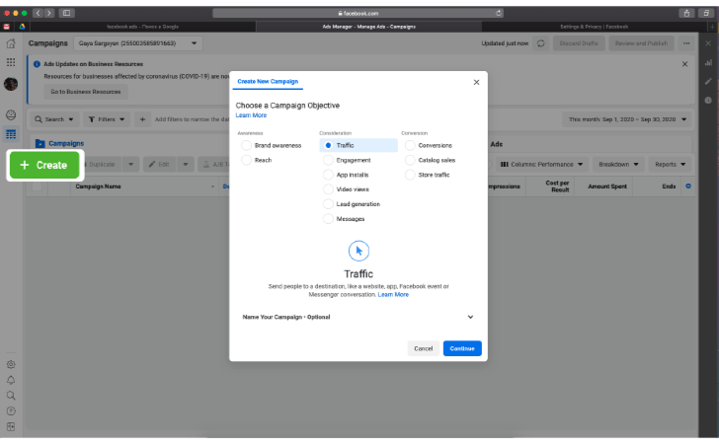The height and width of the screenshot is (444, 719).
Task: Click Go to Business Resources
Action: coord(86,92)
